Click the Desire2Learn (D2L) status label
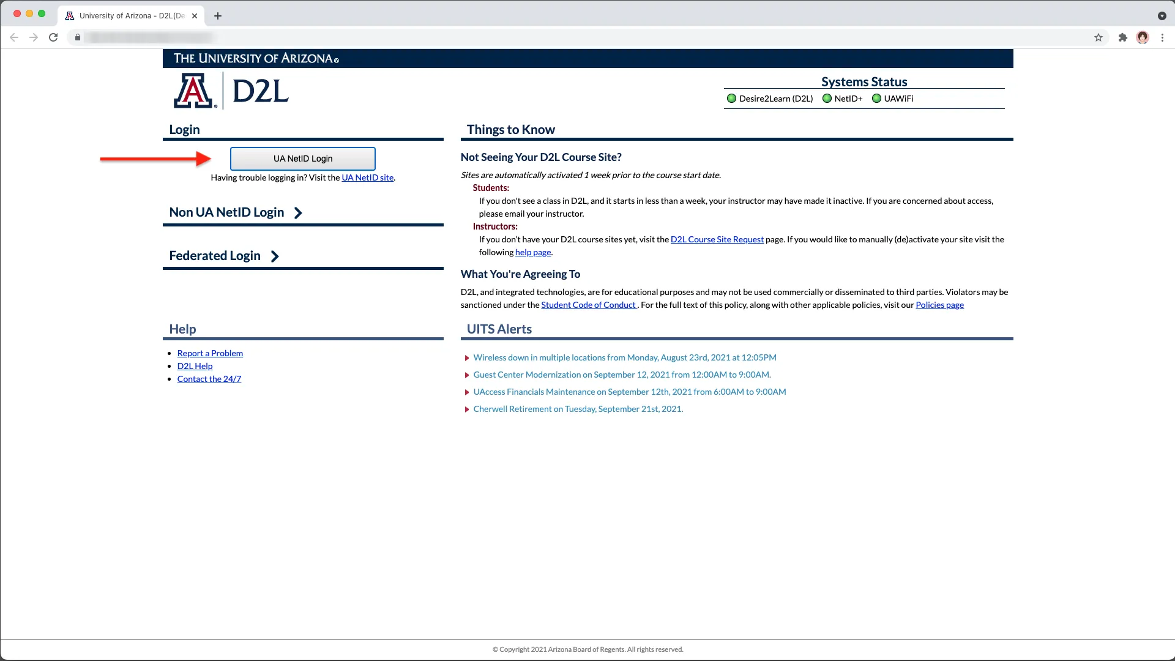Image resolution: width=1175 pixels, height=661 pixels. pyautogui.click(x=776, y=99)
